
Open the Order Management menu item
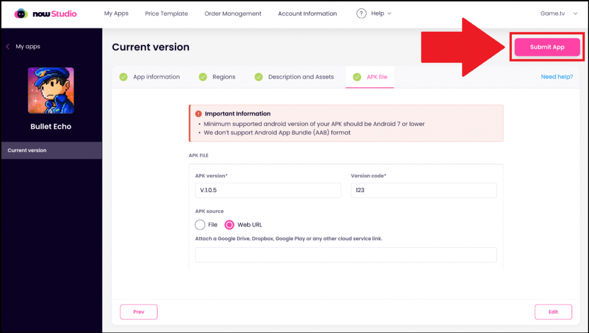(233, 13)
